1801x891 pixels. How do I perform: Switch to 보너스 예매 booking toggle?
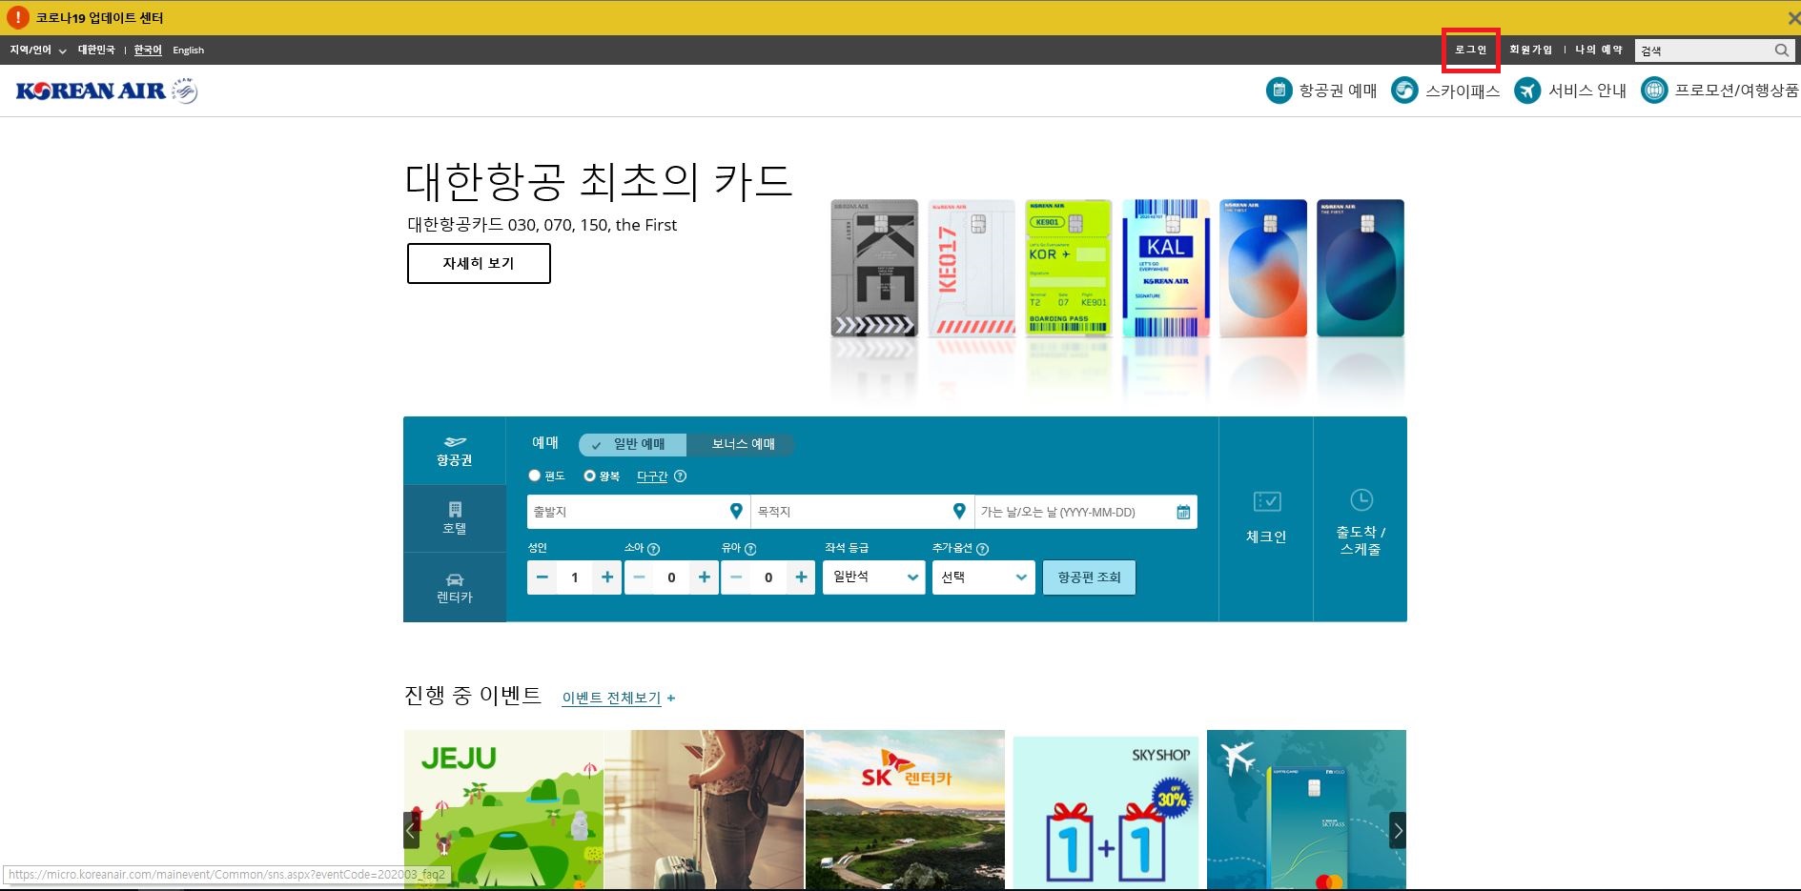pyautogui.click(x=742, y=444)
